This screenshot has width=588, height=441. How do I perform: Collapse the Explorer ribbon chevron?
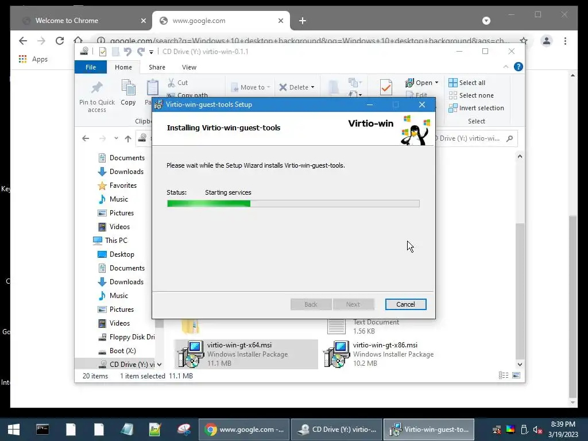click(505, 67)
